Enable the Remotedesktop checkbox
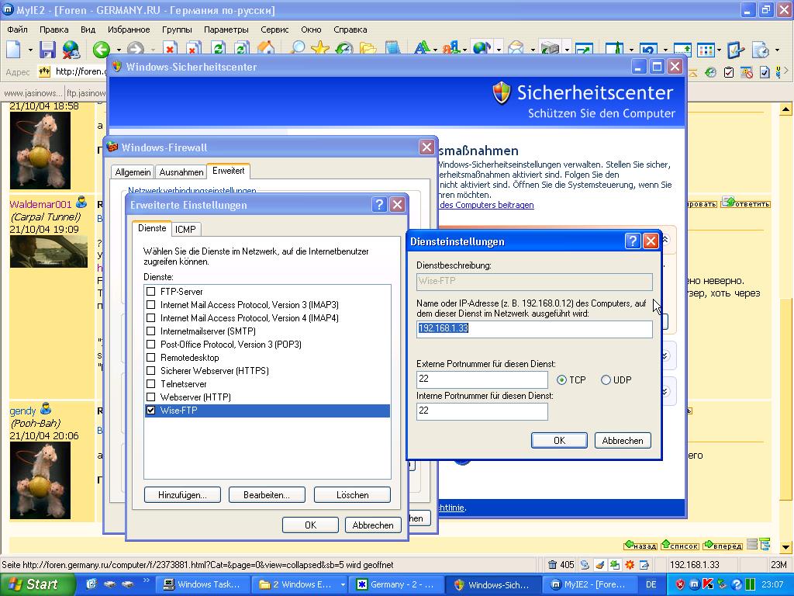The width and height of the screenshot is (794, 596). coord(150,357)
